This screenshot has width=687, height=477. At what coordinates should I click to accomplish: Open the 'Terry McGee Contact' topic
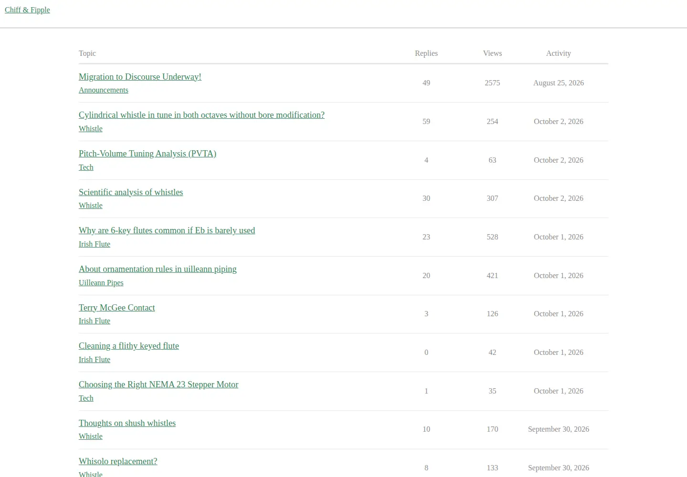tap(117, 308)
